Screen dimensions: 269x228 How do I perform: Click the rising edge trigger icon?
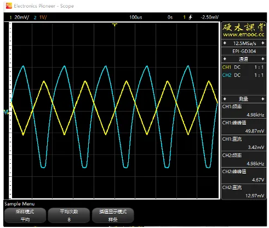tap(191, 17)
